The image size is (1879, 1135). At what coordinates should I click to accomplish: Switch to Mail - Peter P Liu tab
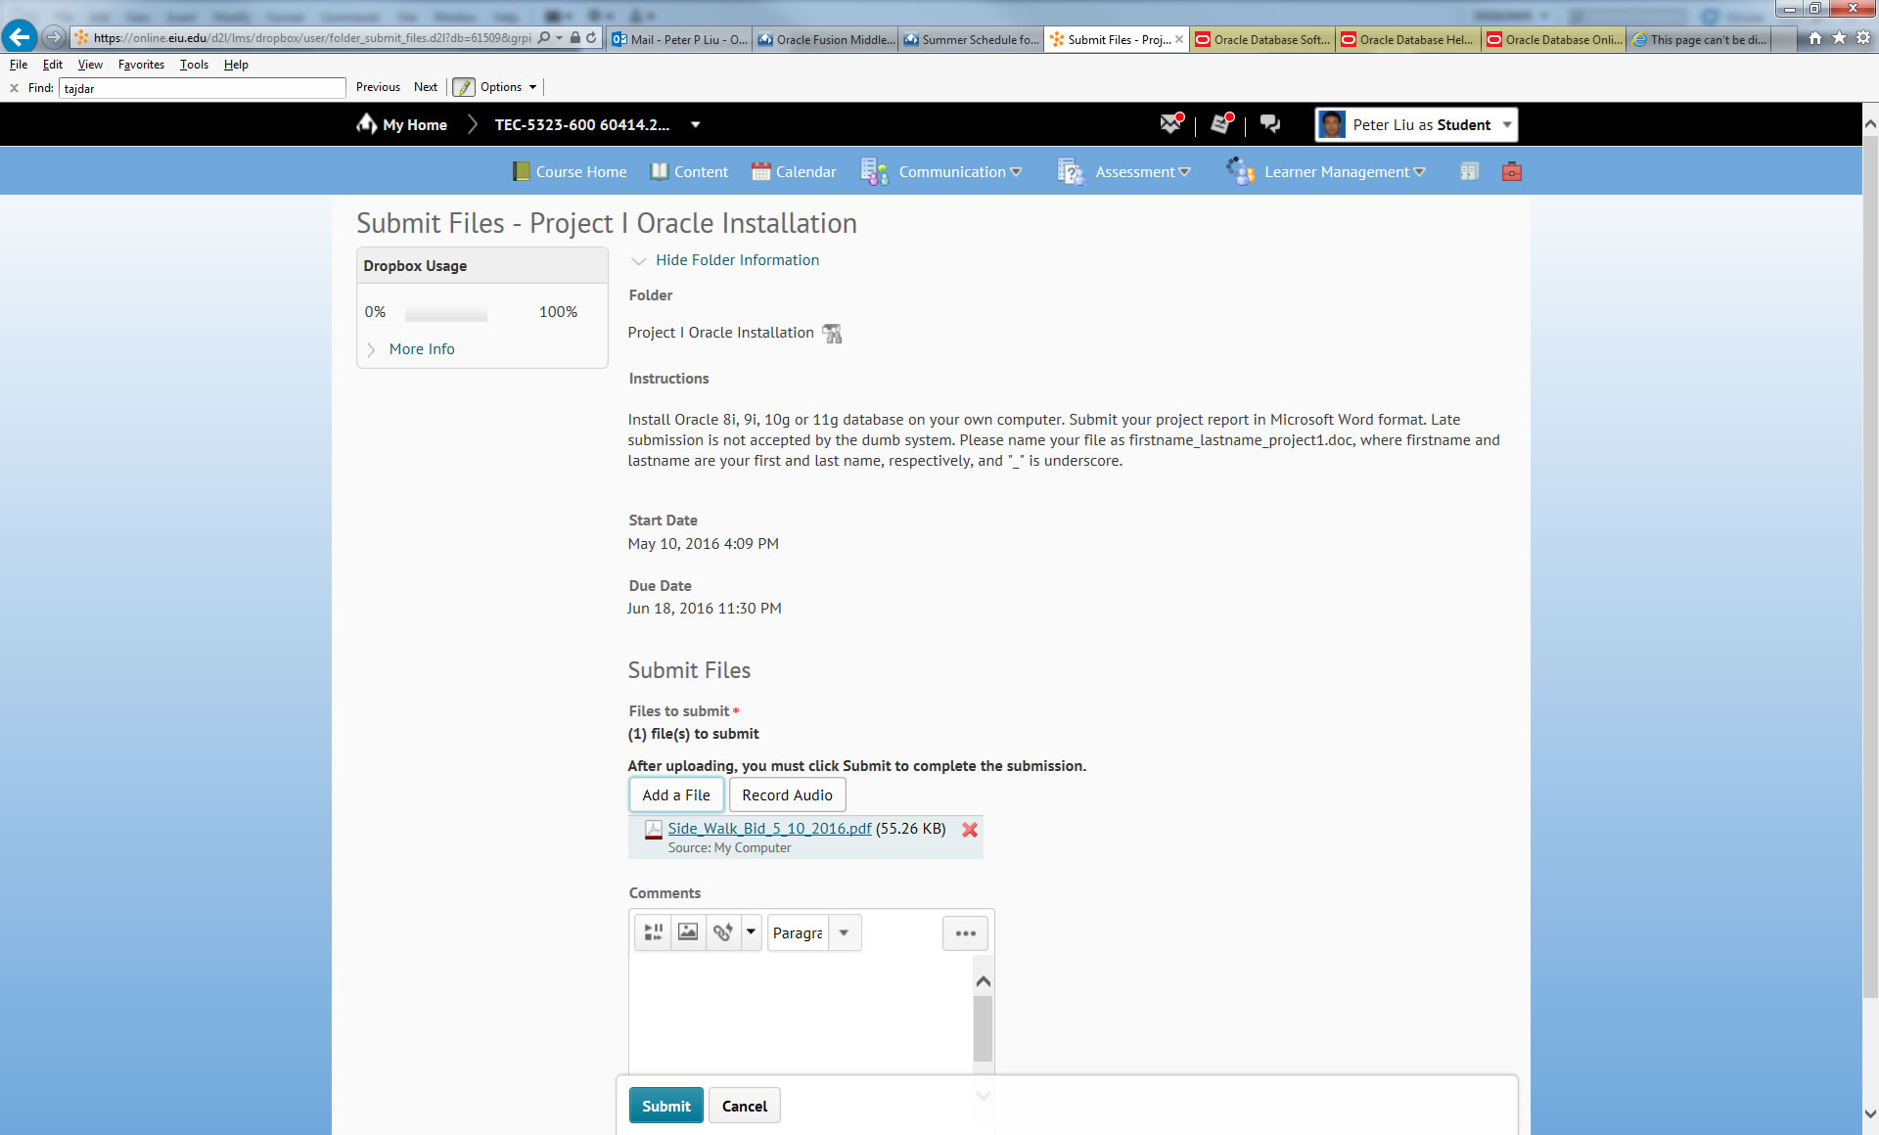click(x=679, y=39)
